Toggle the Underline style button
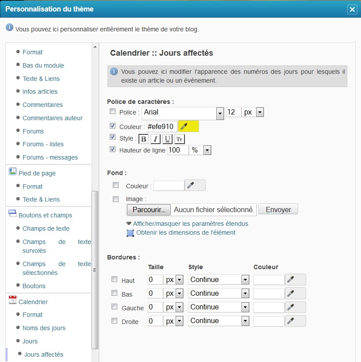 [167, 139]
